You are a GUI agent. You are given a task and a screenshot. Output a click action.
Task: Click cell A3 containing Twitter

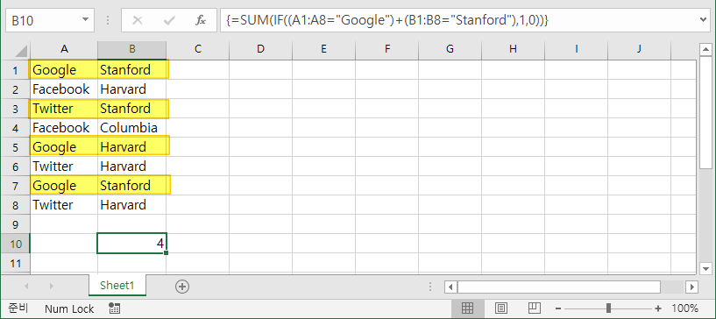64,109
